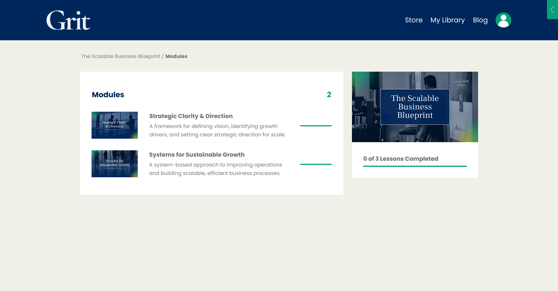Click the Strategic Clarity module progress bar
558x291 pixels.
click(x=316, y=126)
